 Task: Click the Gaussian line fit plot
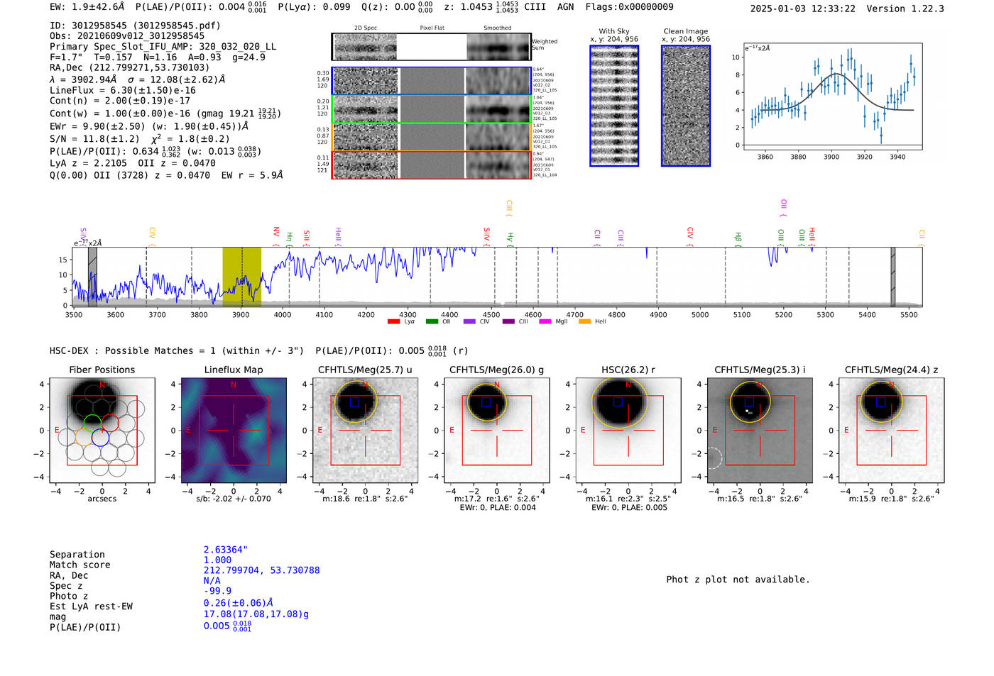tap(832, 96)
